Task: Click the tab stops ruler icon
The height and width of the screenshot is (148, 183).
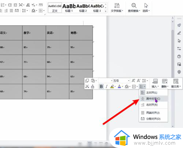Action: coord(41,5)
